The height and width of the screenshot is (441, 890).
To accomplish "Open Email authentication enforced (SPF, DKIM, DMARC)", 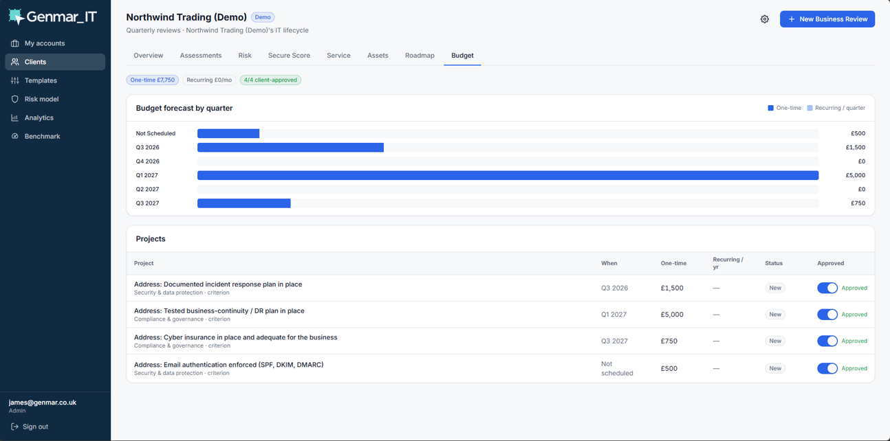I will 229,365.
